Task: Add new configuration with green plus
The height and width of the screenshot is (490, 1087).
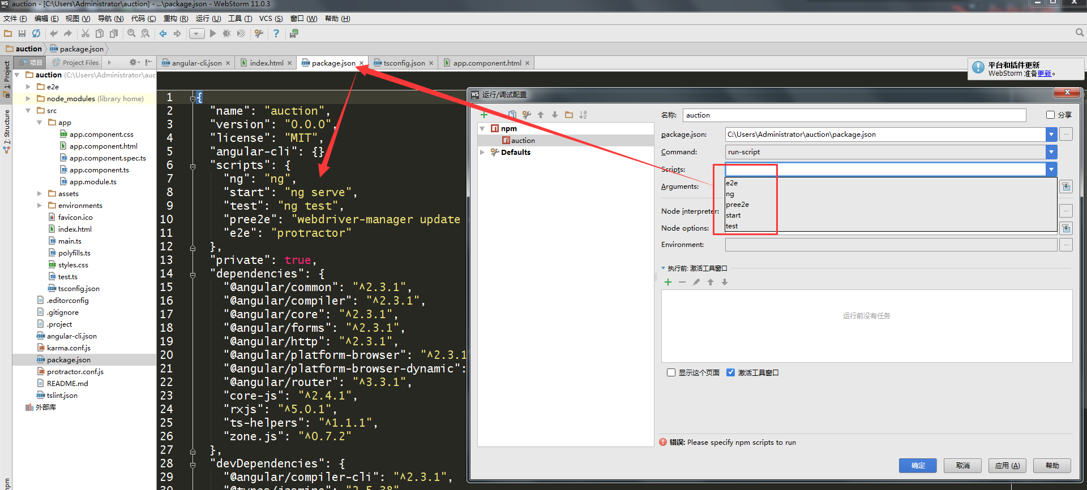Action: (484, 115)
